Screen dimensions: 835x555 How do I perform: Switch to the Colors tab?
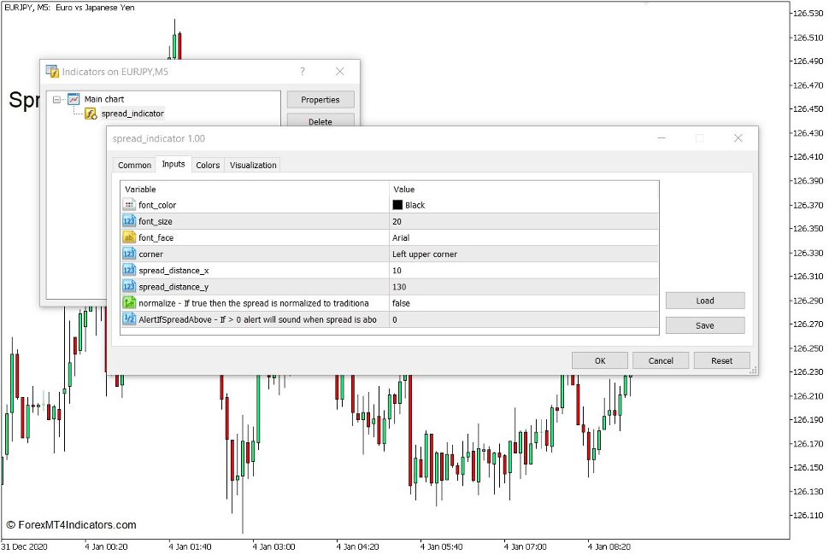click(207, 164)
